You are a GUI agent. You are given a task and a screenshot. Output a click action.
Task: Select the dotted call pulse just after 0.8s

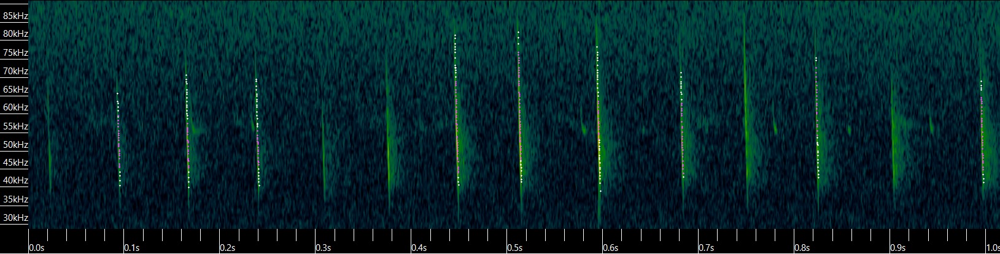(817, 123)
